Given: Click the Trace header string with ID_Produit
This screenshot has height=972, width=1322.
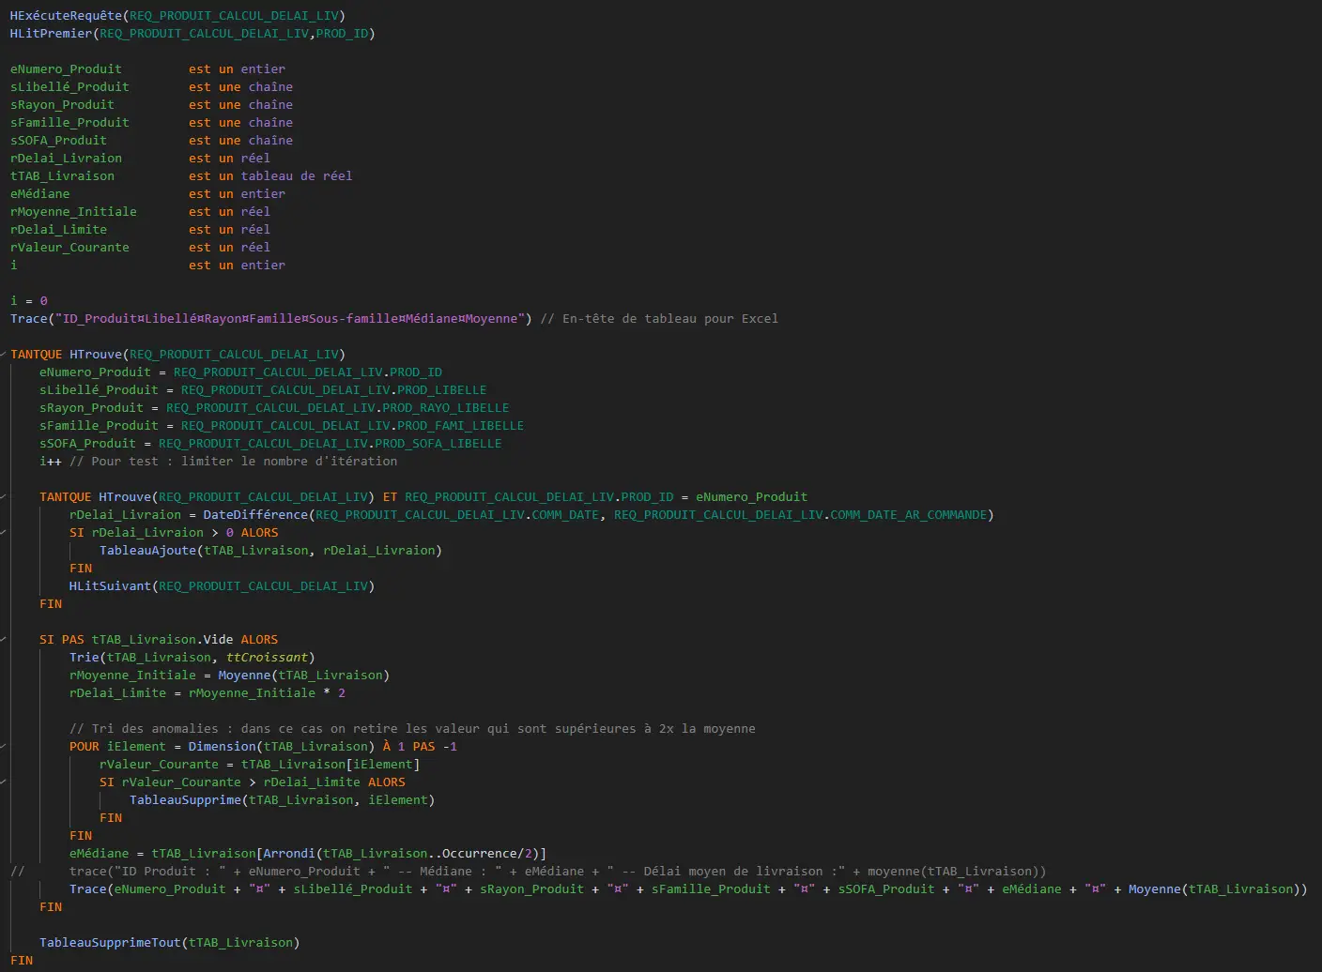Looking at the screenshot, I should pos(291,318).
